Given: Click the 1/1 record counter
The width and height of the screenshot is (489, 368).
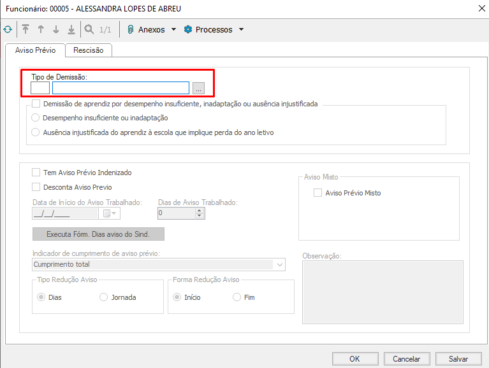Looking at the screenshot, I should (105, 30).
